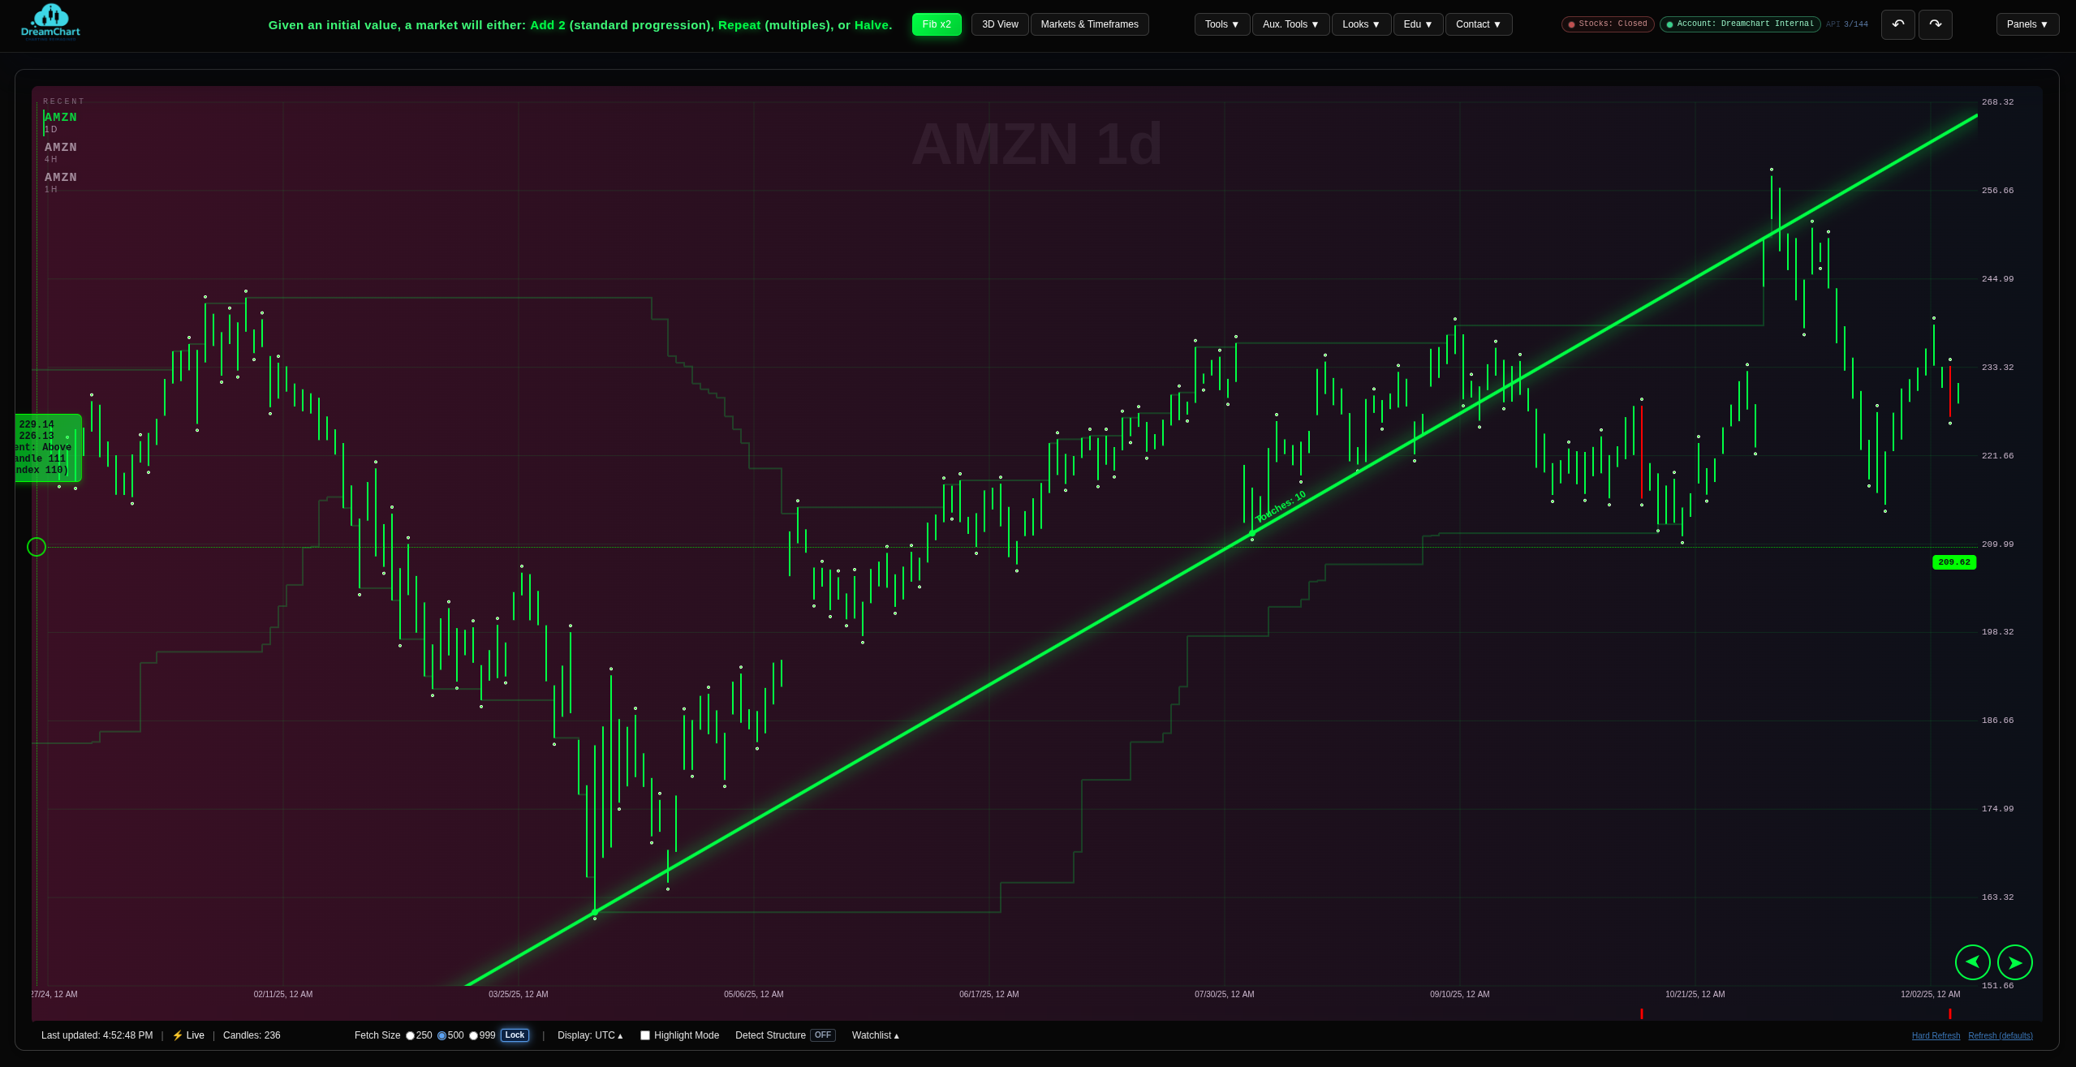Click the DreamChart logo

50,22
